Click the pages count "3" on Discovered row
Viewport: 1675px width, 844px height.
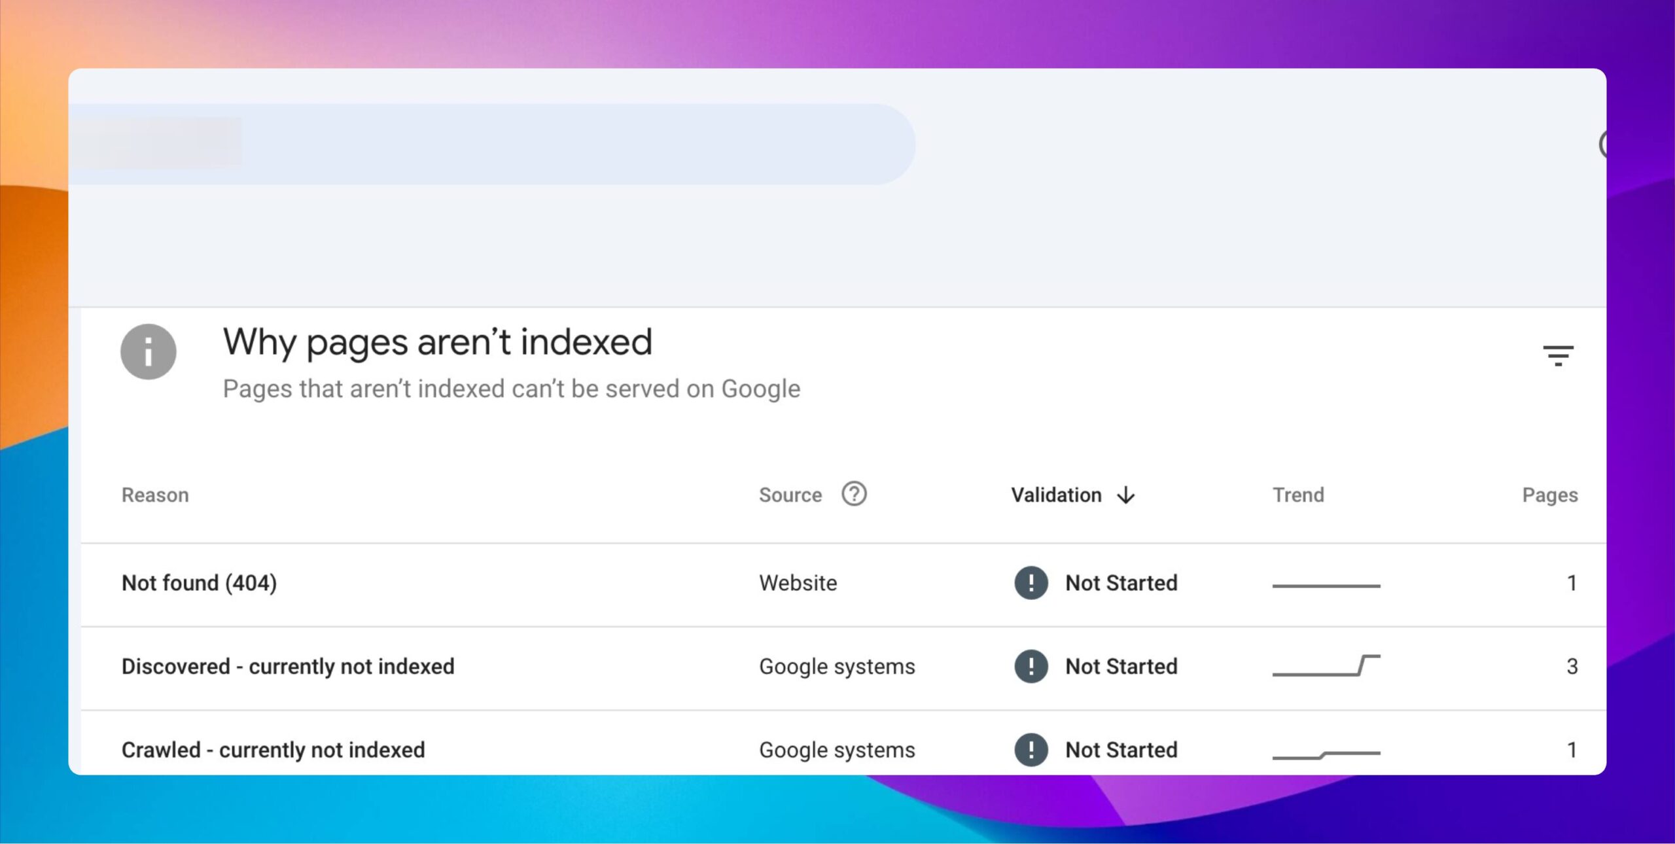tap(1574, 666)
